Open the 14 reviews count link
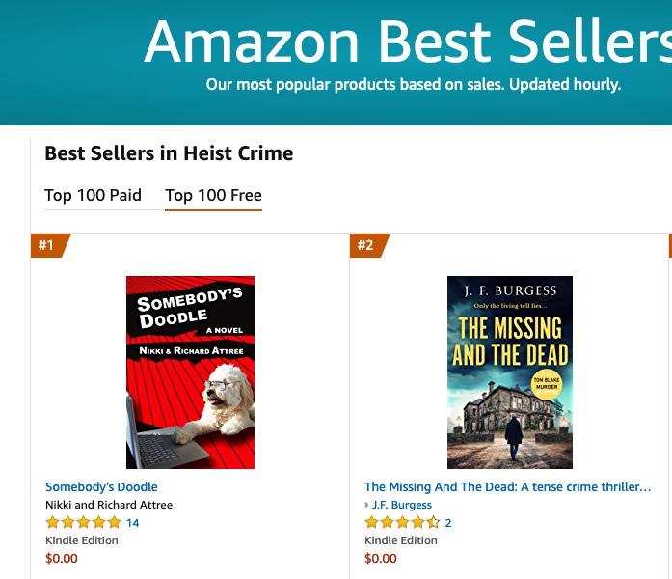Screen dimensions: 672x579 click(133, 523)
